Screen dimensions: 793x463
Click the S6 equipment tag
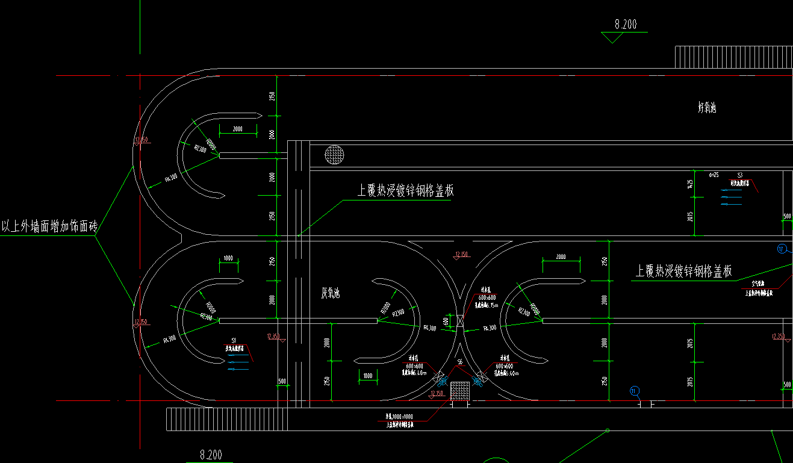coord(460,362)
